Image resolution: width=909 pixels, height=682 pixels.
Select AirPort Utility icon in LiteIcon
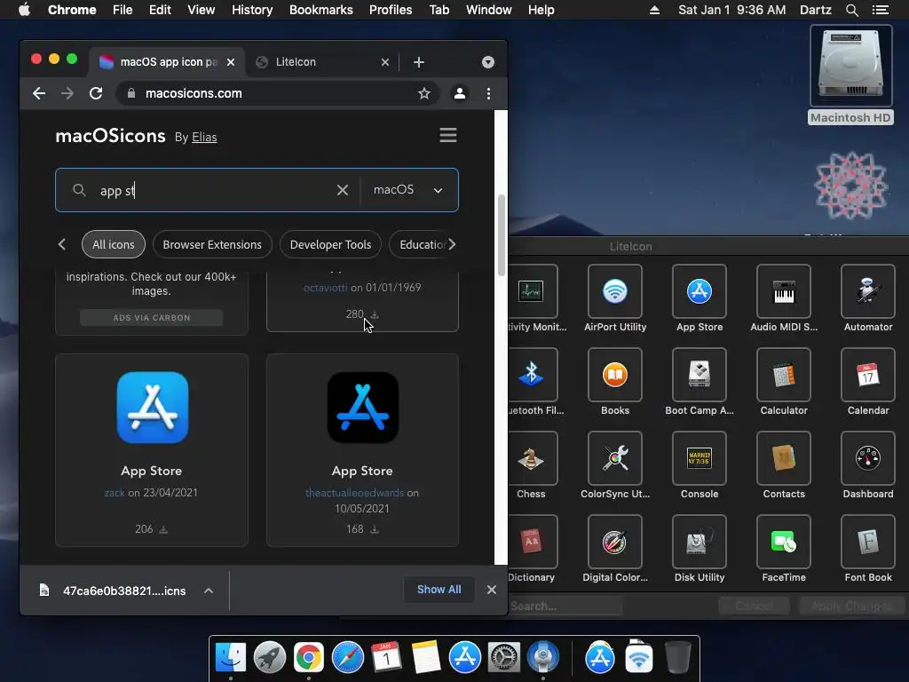click(x=614, y=291)
